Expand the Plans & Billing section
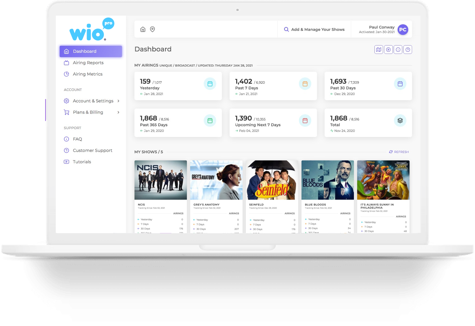 [x=88, y=112]
